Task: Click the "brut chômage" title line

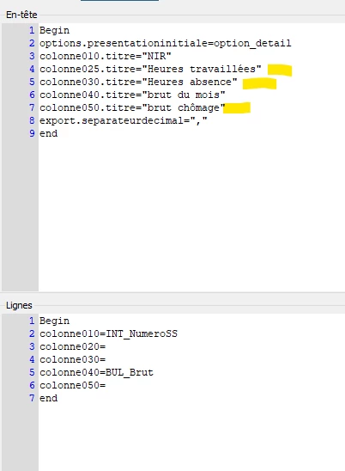Action: pos(132,107)
